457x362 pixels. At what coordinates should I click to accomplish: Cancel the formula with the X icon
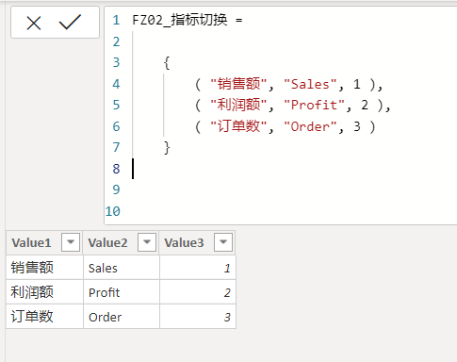(34, 24)
